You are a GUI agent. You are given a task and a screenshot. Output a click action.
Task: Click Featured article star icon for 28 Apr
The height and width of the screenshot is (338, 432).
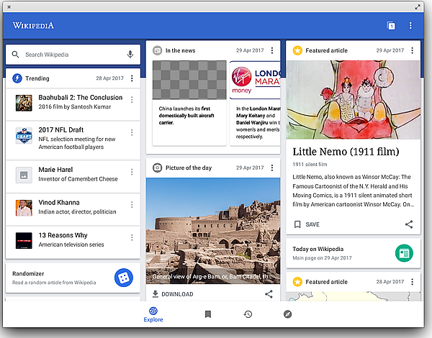tap(297, 282)
